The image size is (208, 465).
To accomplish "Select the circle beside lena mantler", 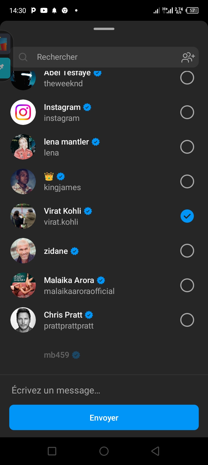I will click(187, 147).
